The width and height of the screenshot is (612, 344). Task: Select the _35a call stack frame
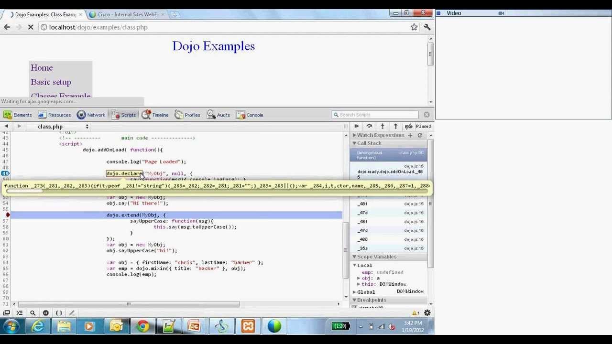click(x=389, y=248)
